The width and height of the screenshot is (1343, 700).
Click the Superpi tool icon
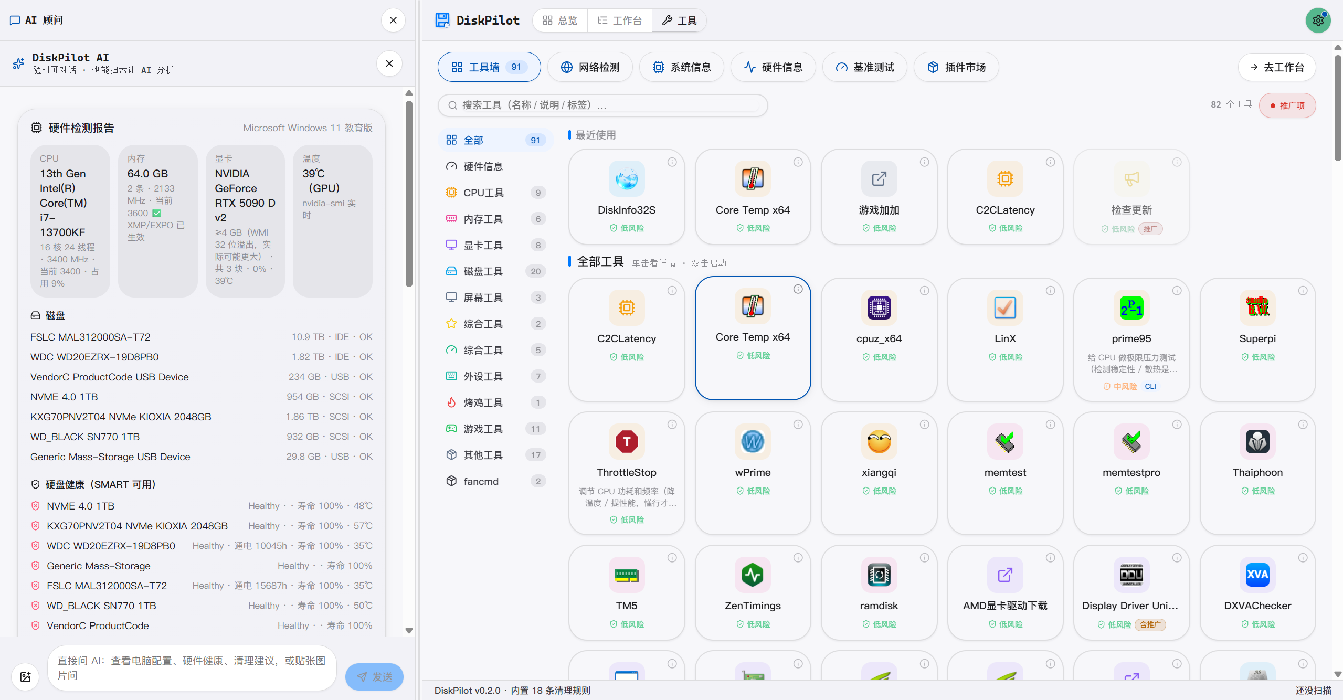point(1257,307)
